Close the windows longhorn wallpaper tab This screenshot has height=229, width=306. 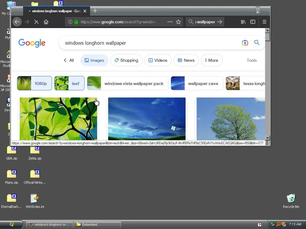point(85,11)
